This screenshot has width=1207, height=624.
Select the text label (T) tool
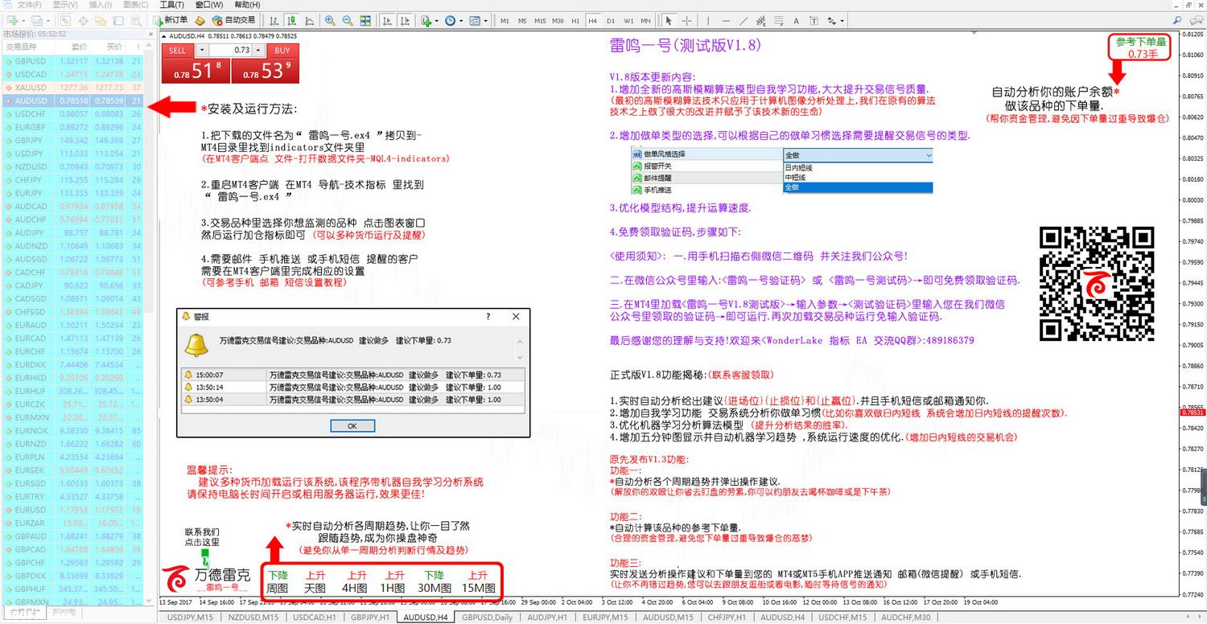(x=814, y=20)
